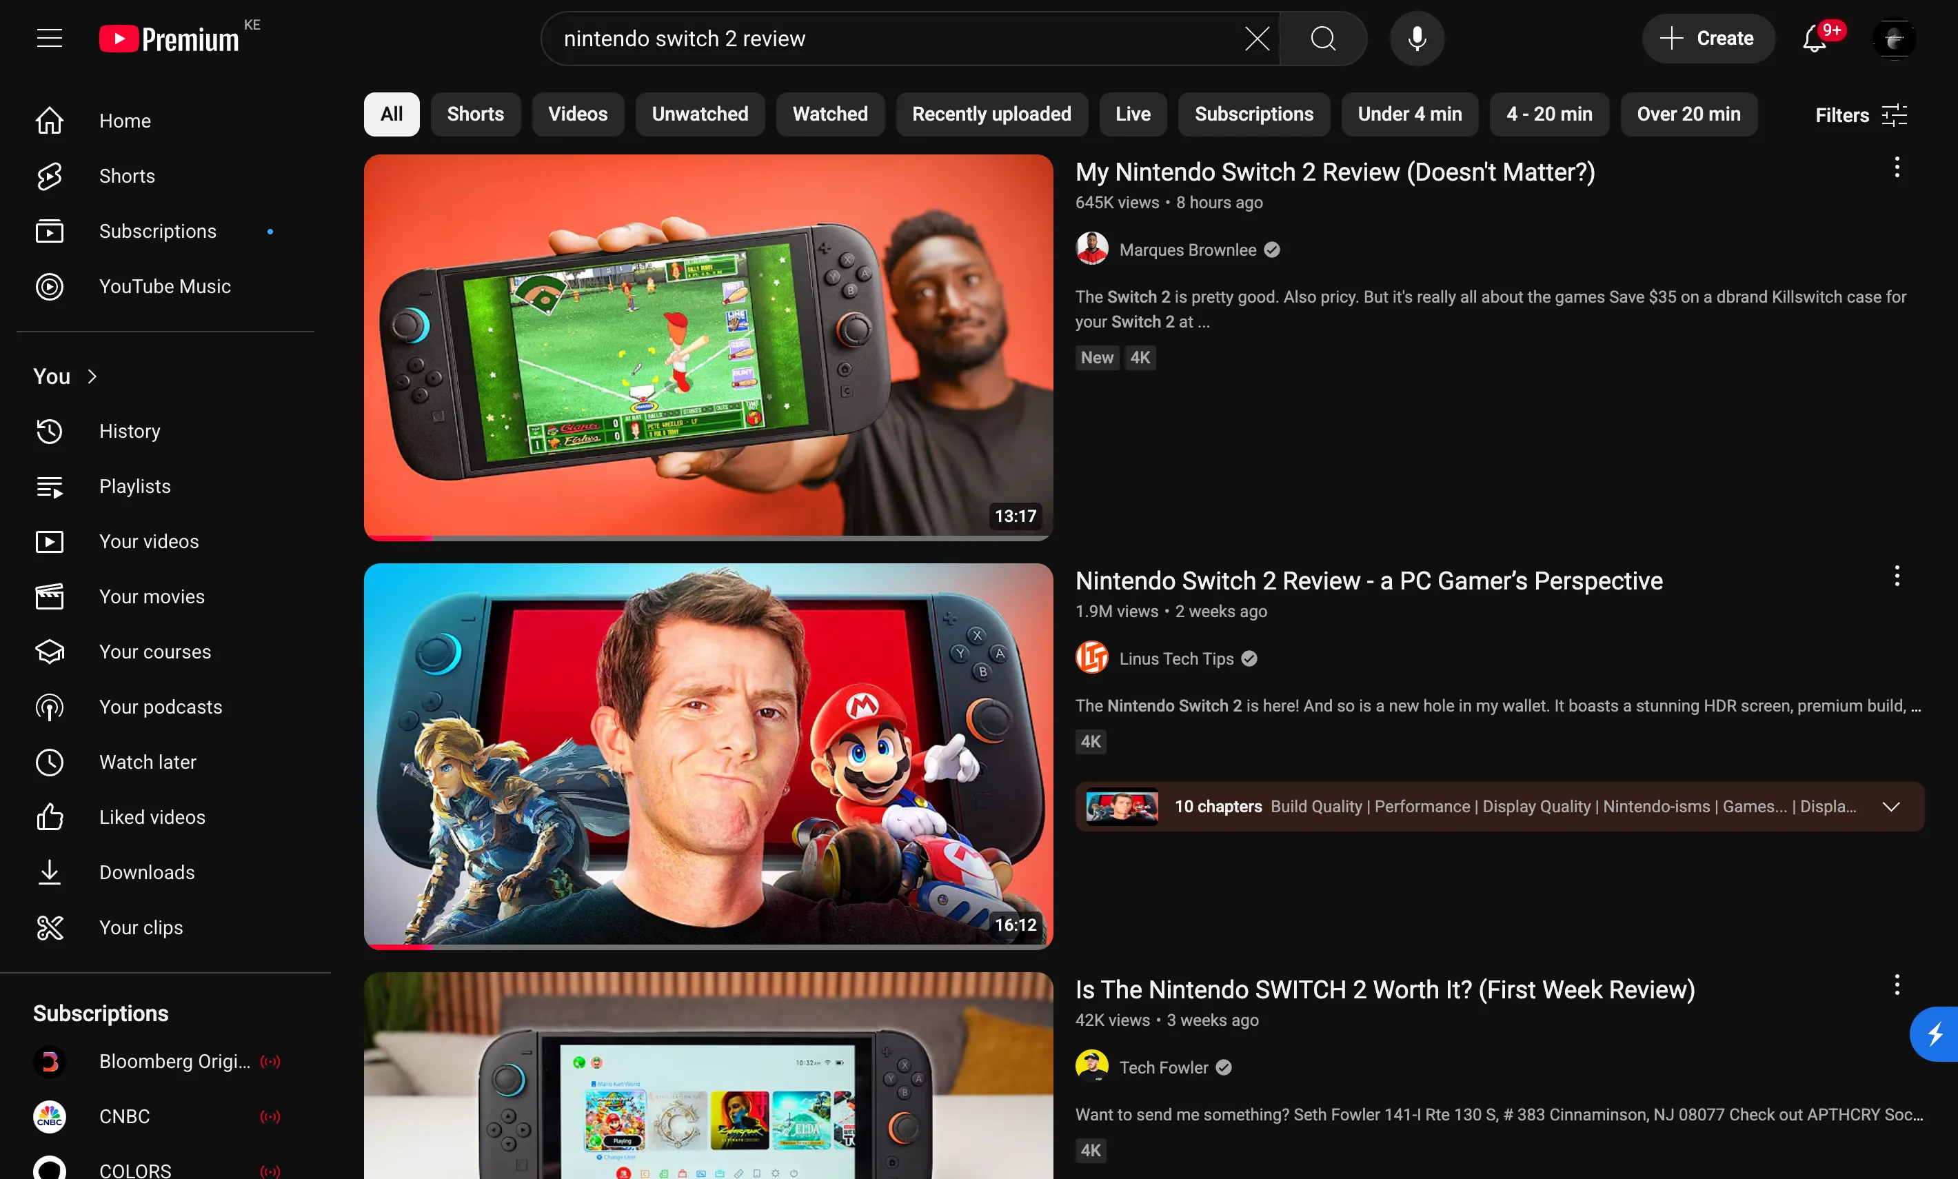1958x1179 pixels.
Task: Select Under 4 min chip
Action: tap(1409, 114)
